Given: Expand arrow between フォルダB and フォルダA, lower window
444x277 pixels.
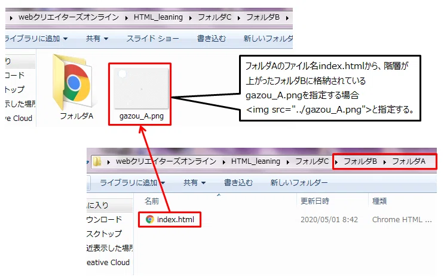Looking at the screenshot, I should (x=385, y=162).
